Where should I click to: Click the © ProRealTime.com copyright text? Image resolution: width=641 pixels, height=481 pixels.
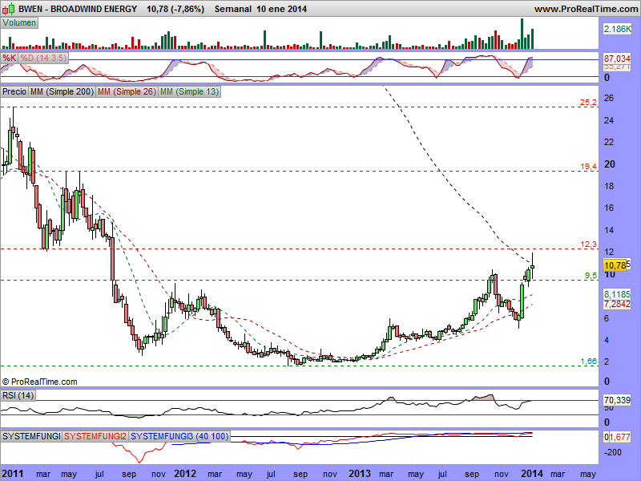[x=39, y=382]
